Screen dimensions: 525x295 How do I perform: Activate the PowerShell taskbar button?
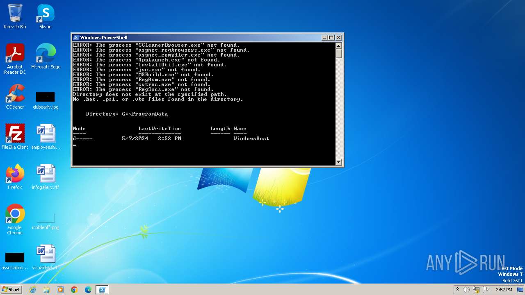click(102, 290)
